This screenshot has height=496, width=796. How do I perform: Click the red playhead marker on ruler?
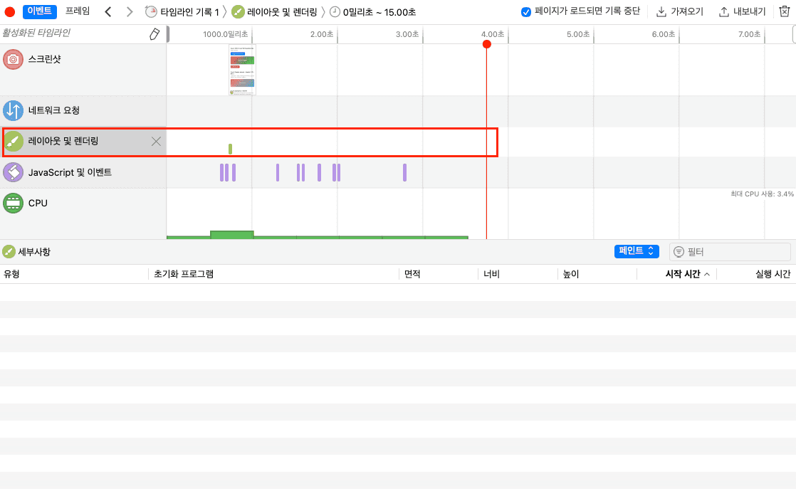(486, 44)
